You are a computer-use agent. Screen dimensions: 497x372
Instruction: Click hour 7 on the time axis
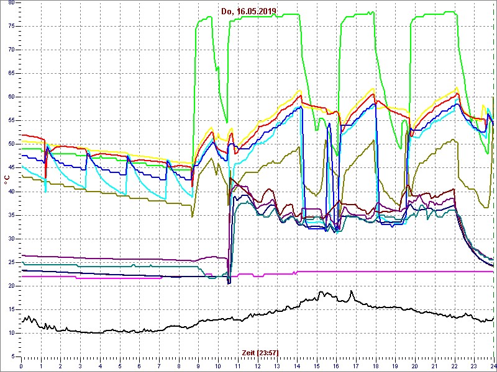tap(159, 367)
